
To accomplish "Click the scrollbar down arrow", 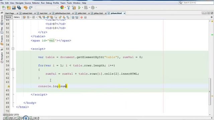I will [x=210, y=115].
